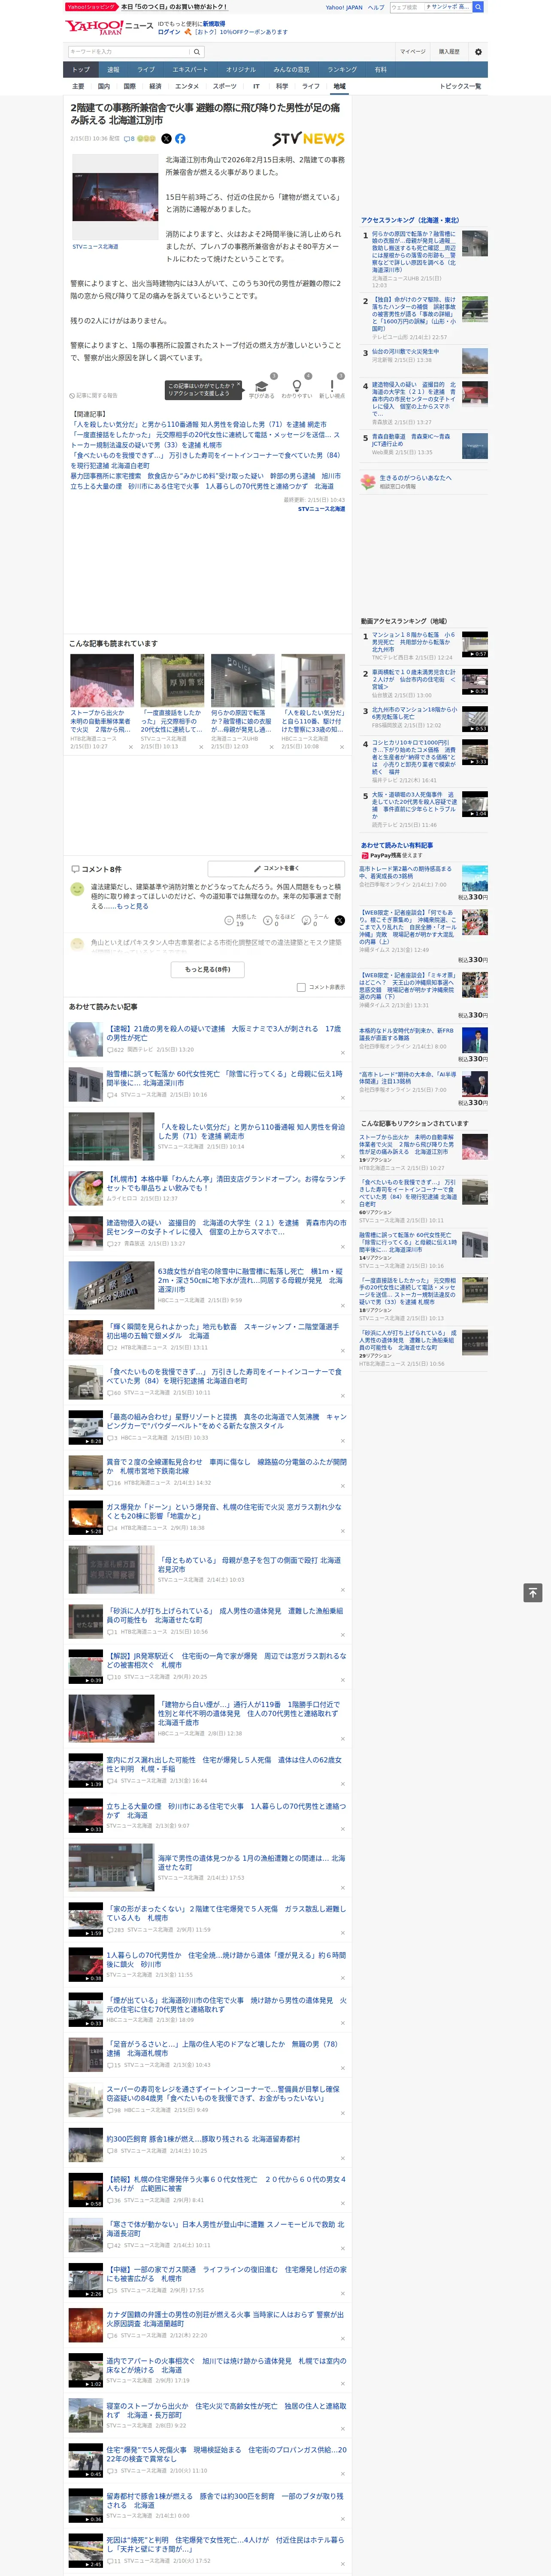React with わかりやすい lightbulb icon
Image resolution: width=551 pixels, height=2576 pixels.
pos(296,387)
